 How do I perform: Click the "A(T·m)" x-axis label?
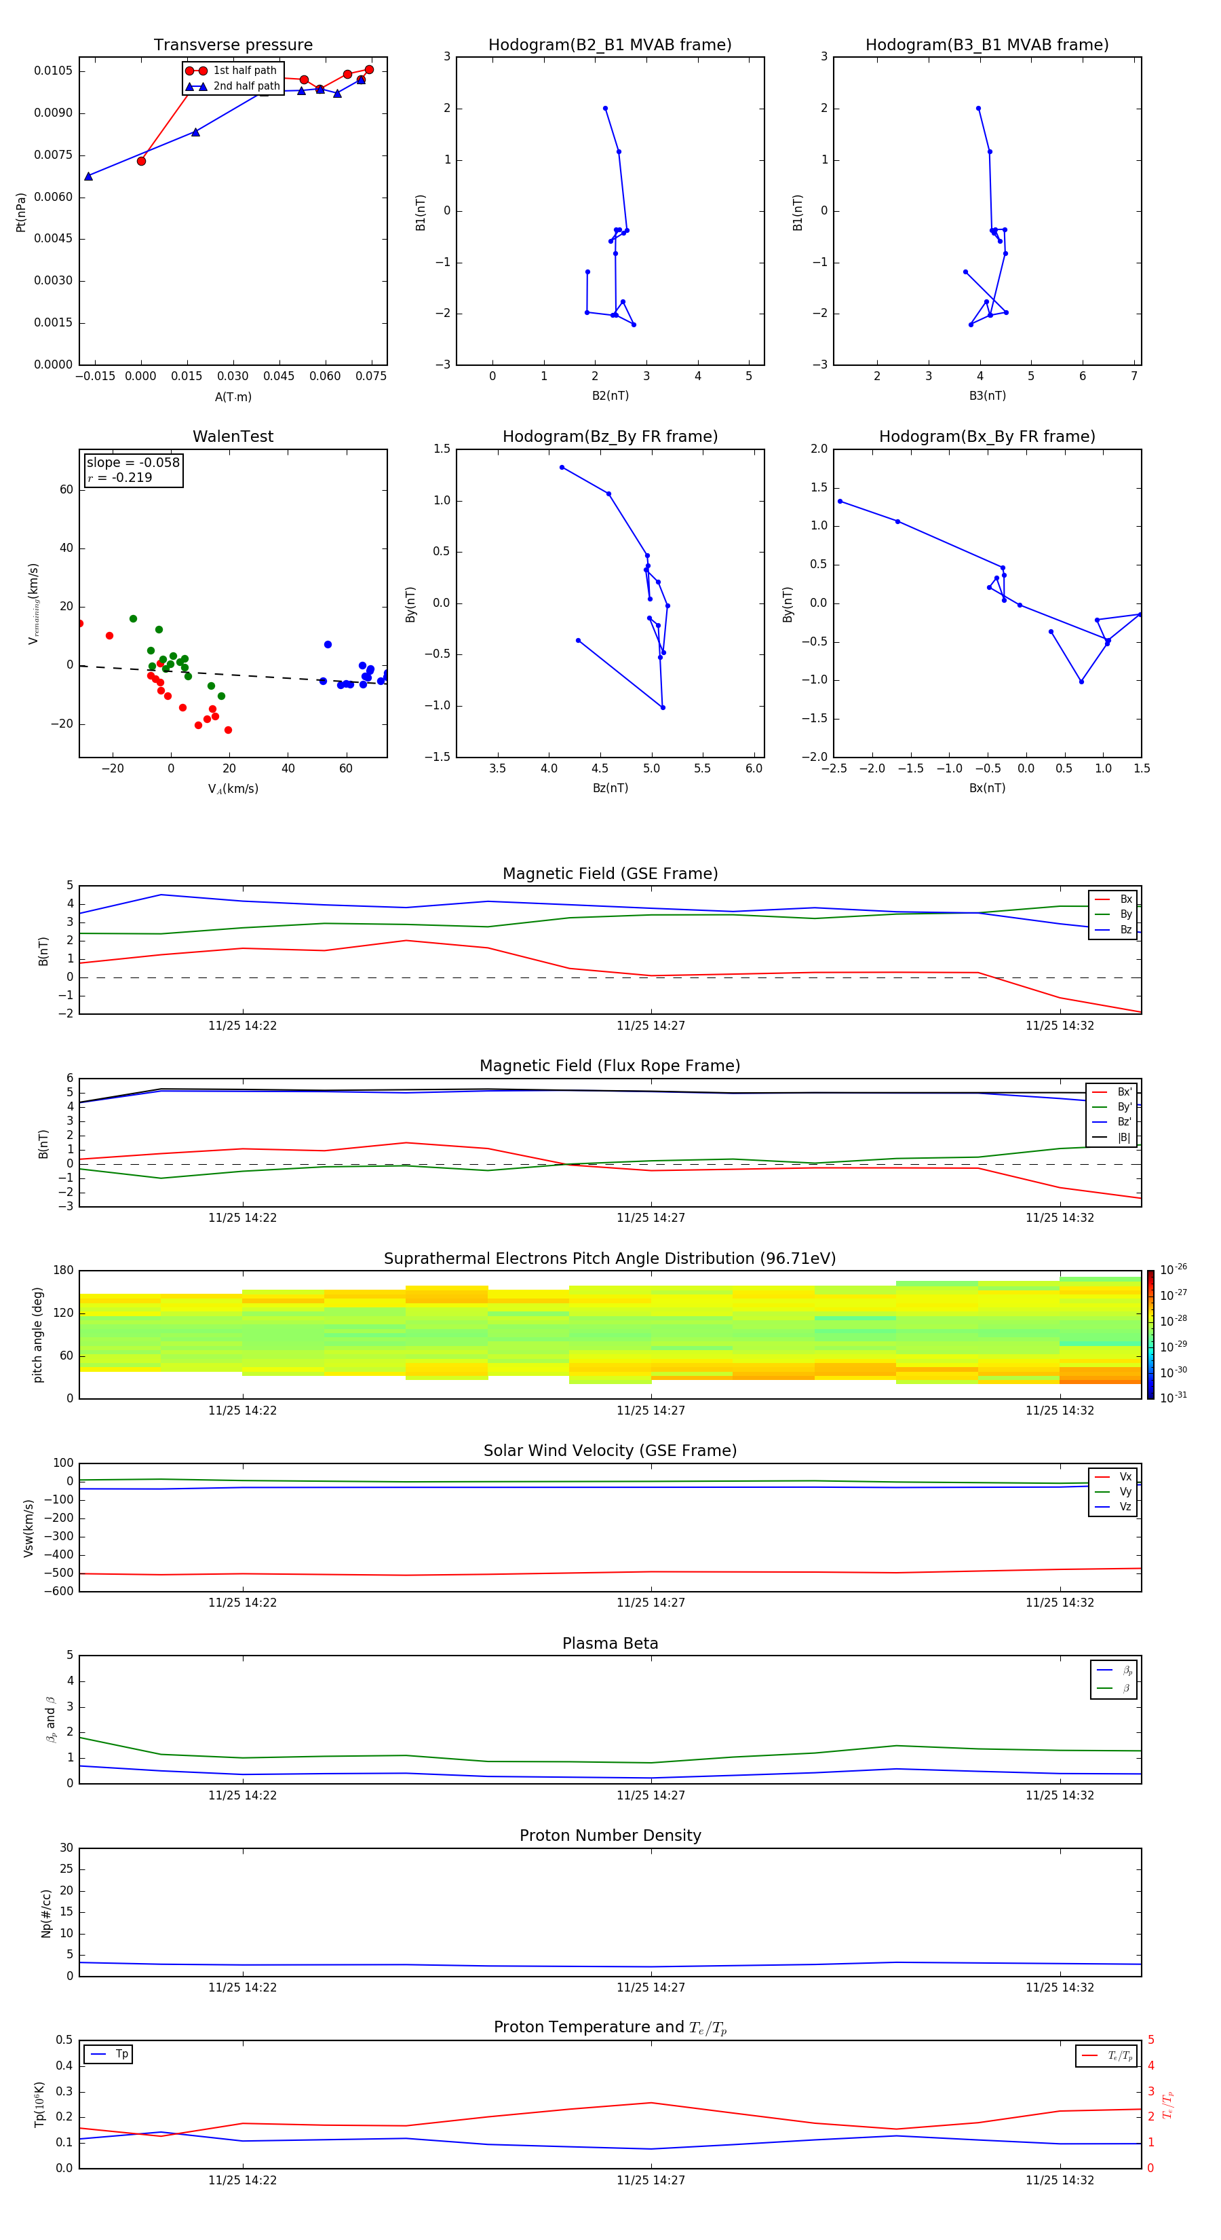click(x=233, y=396)
